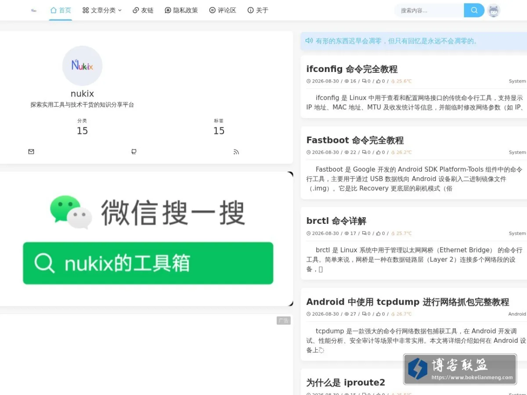527x395 pixels.
Task: Click the clock date icon on ifconfig post
Action: [308, 81]
